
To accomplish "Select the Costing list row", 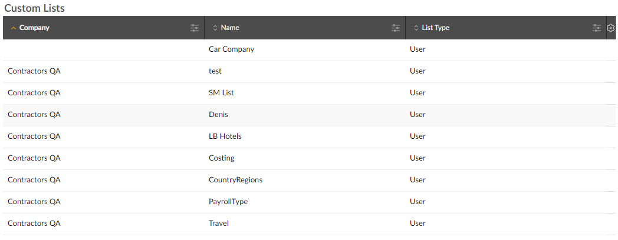I will click(x=309, y=159).
